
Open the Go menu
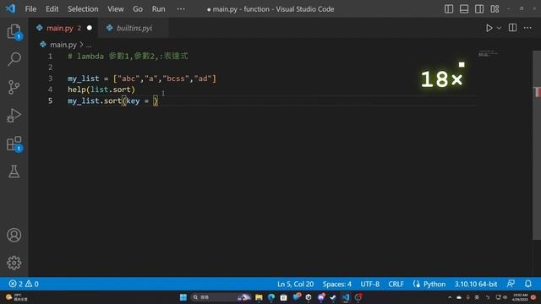(x=138, y=9)
